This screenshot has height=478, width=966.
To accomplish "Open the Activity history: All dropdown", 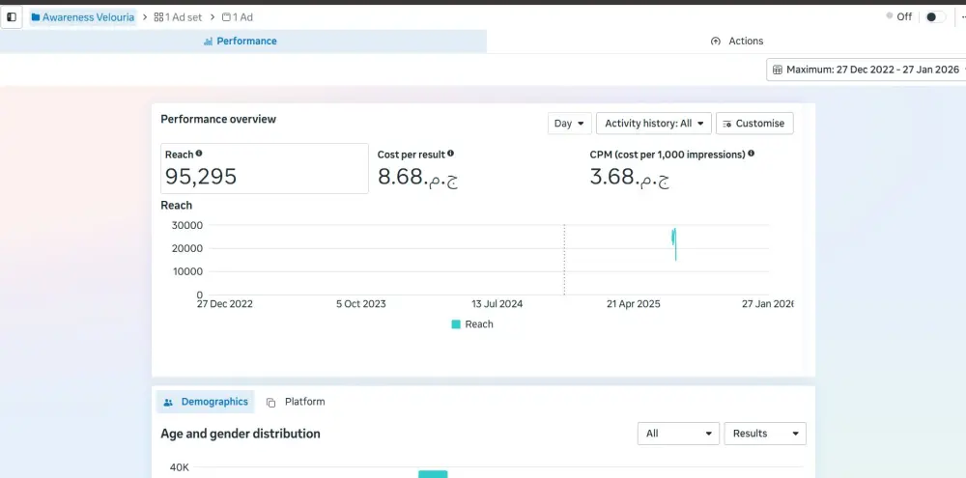I will 654,124.
